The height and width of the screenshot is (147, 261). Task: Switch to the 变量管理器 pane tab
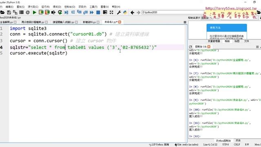coord(214,41)
